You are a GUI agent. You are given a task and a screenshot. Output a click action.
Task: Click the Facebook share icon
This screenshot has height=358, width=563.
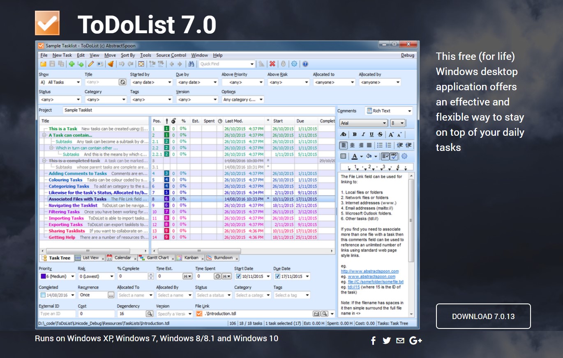coord(373,340)
